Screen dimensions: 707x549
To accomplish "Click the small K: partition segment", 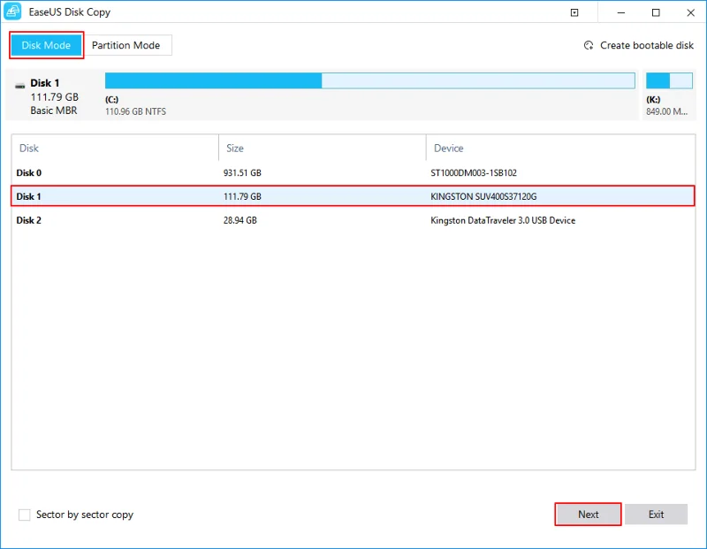I will click(x=668, y=80).
